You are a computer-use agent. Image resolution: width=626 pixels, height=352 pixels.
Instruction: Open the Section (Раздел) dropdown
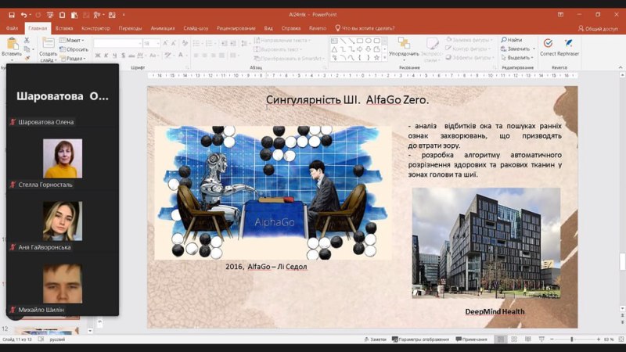73,58
